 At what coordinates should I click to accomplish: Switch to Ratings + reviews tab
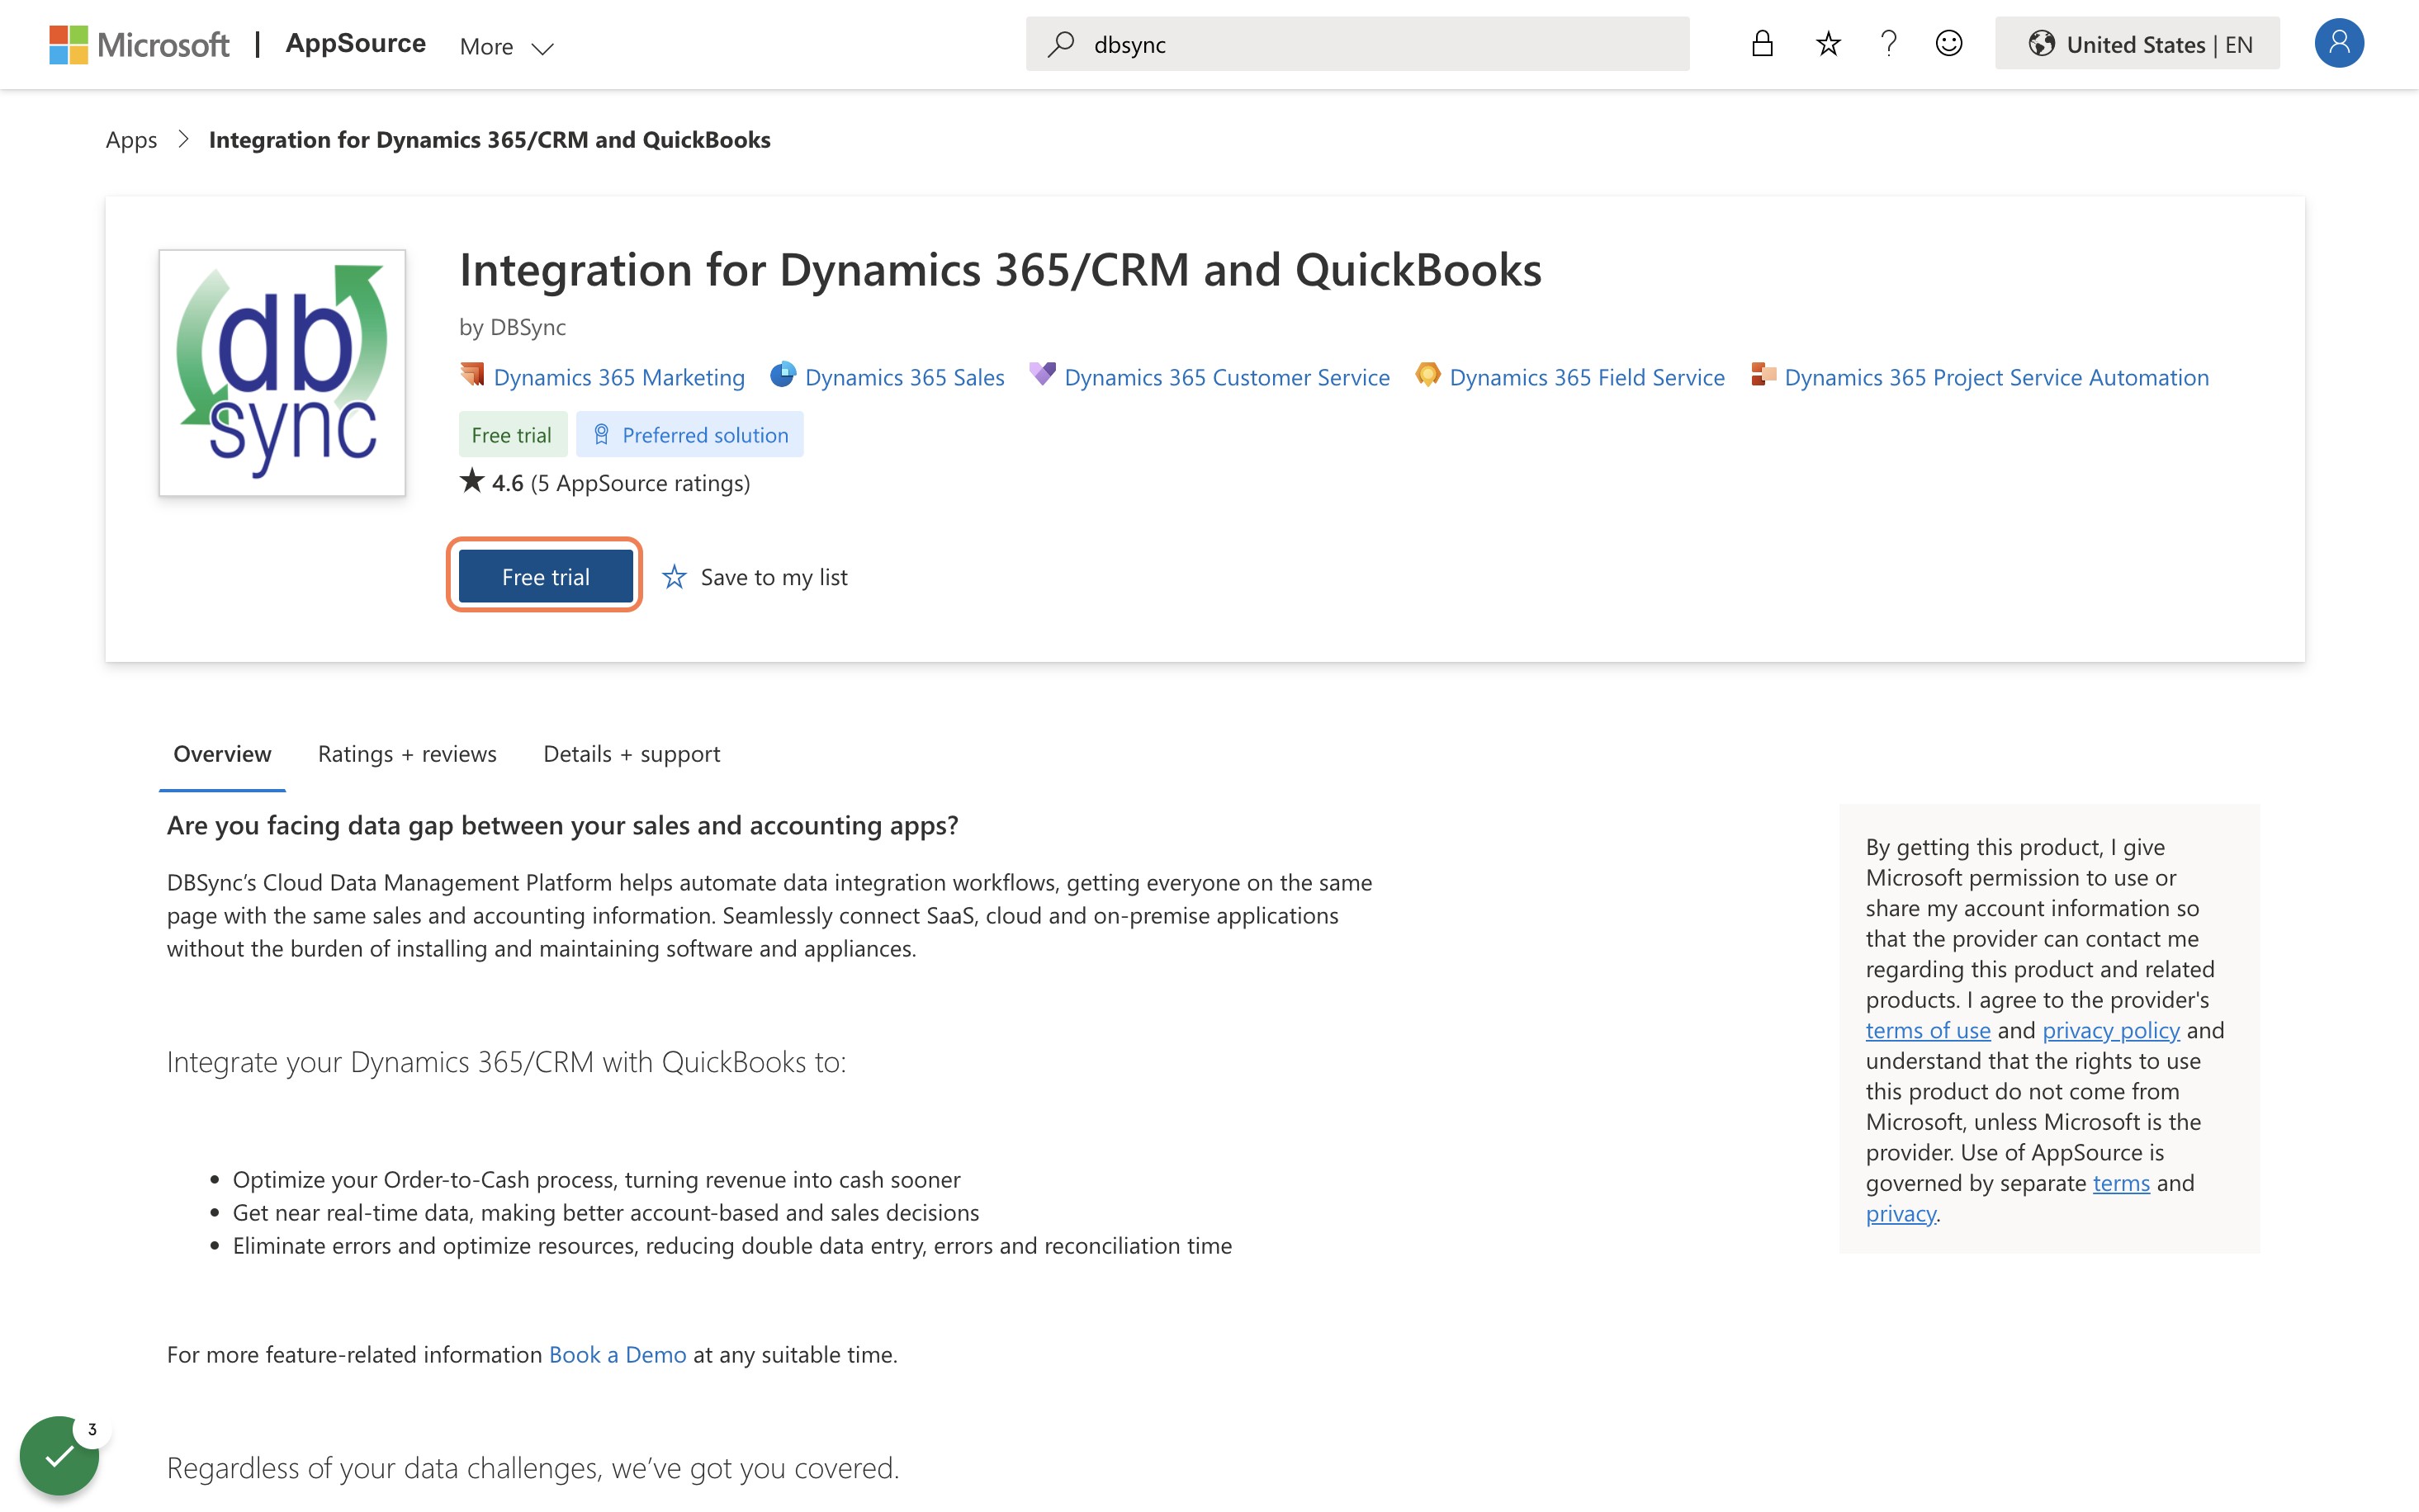coord(407,753)
